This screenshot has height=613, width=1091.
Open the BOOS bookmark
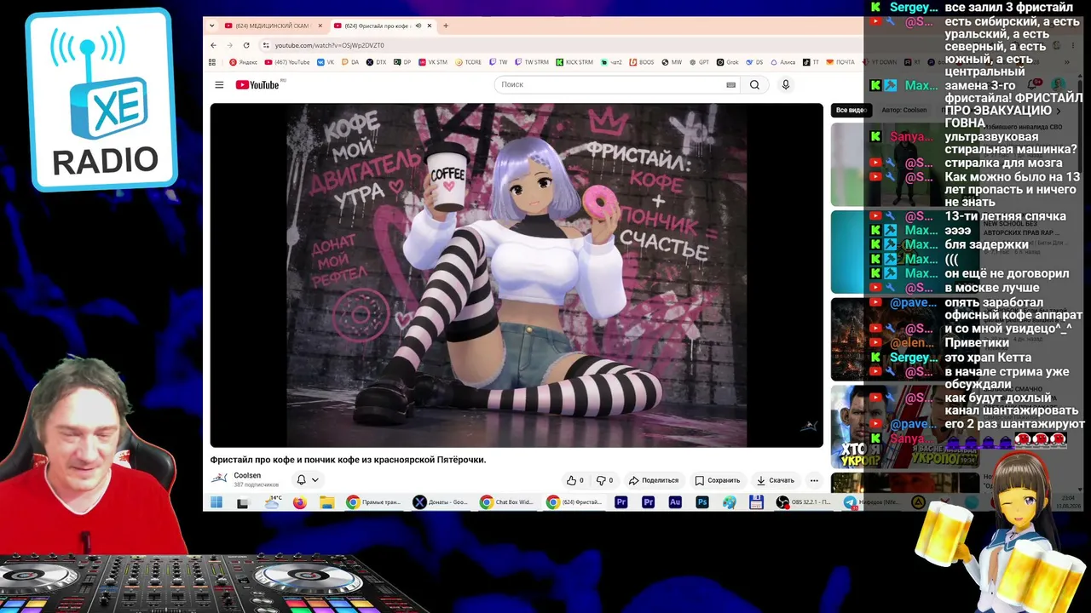click(642, 62)
